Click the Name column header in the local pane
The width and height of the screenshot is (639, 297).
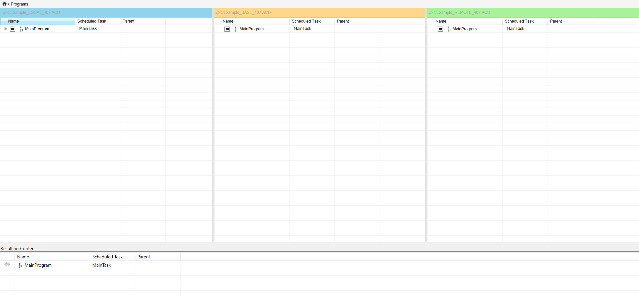[14, 21]
